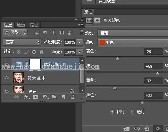
Task: Create new fill or adjustment layer
Action: 45,97
